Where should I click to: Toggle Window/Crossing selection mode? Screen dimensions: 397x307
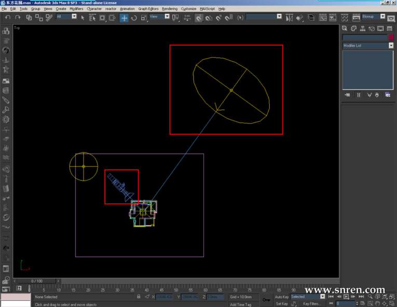point(112,18)
